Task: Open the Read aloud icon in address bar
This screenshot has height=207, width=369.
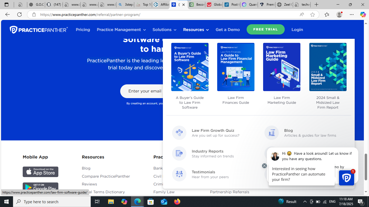Action: [x=302, y=15]
